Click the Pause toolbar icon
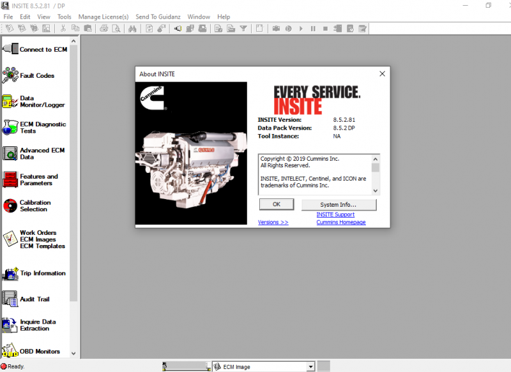The width and height of the screenshot is (511, 372). click(x=313, y=29)
